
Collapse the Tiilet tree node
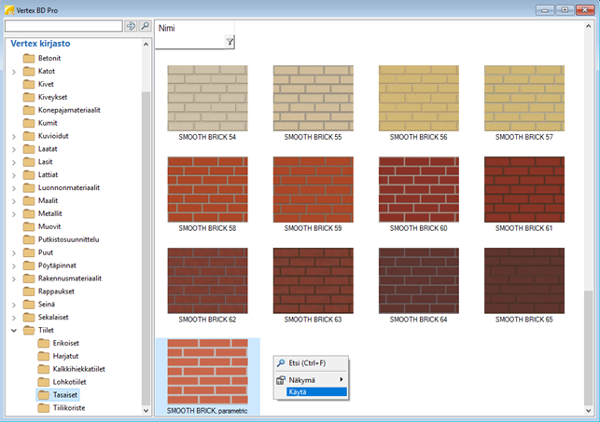(x=14, y=330)
